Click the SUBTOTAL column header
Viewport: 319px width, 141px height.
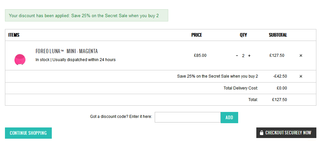coord(278,35)
